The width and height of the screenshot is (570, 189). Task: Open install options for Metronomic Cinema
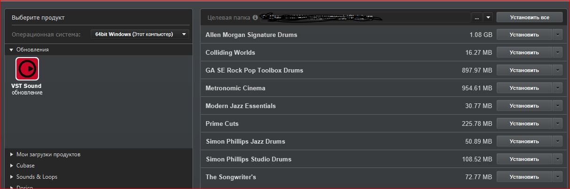click(557, 88)
